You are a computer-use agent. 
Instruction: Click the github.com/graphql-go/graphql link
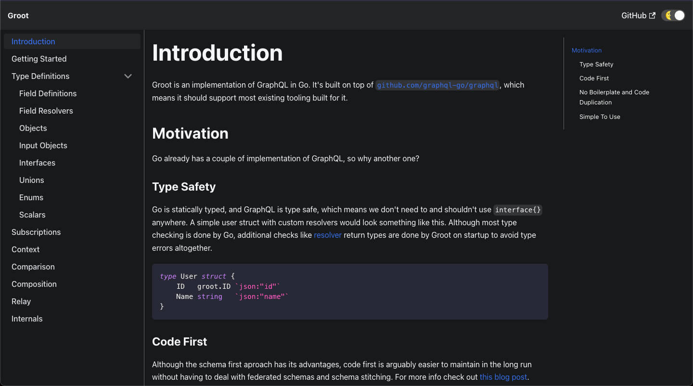(437, 85)
